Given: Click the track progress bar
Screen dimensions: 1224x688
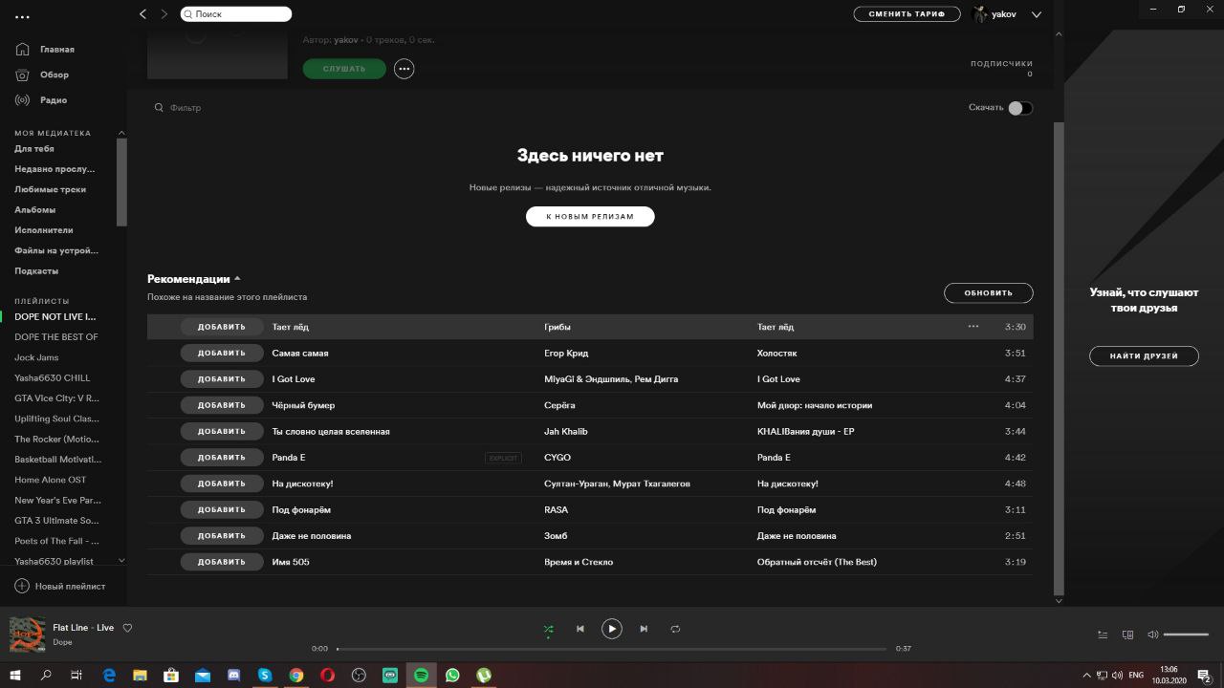Looking at the screenshot, I should point(612,649).
